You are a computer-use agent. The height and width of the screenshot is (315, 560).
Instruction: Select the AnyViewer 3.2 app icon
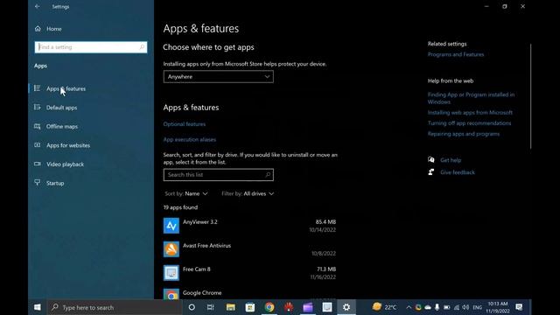click(x=171, y=226)
